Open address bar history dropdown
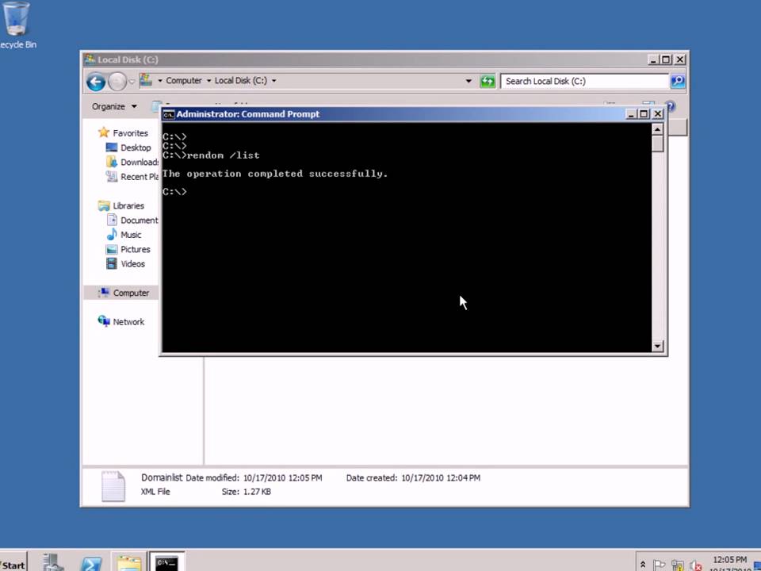The width and height of the screenshot is (761, 571). click(468, 81)
